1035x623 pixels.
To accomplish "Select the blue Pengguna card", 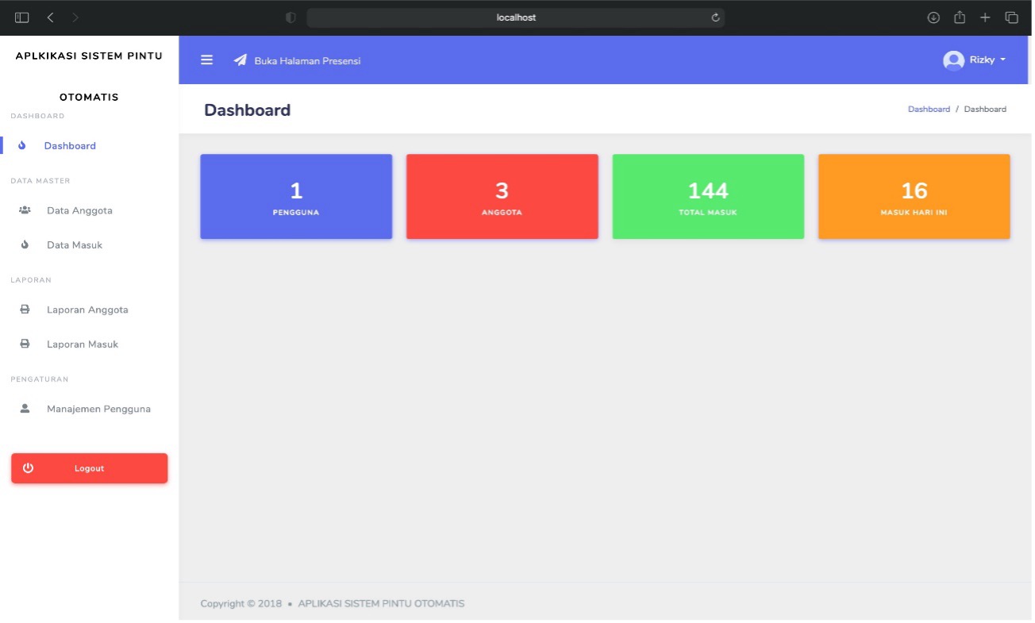I will pos(296,197).
